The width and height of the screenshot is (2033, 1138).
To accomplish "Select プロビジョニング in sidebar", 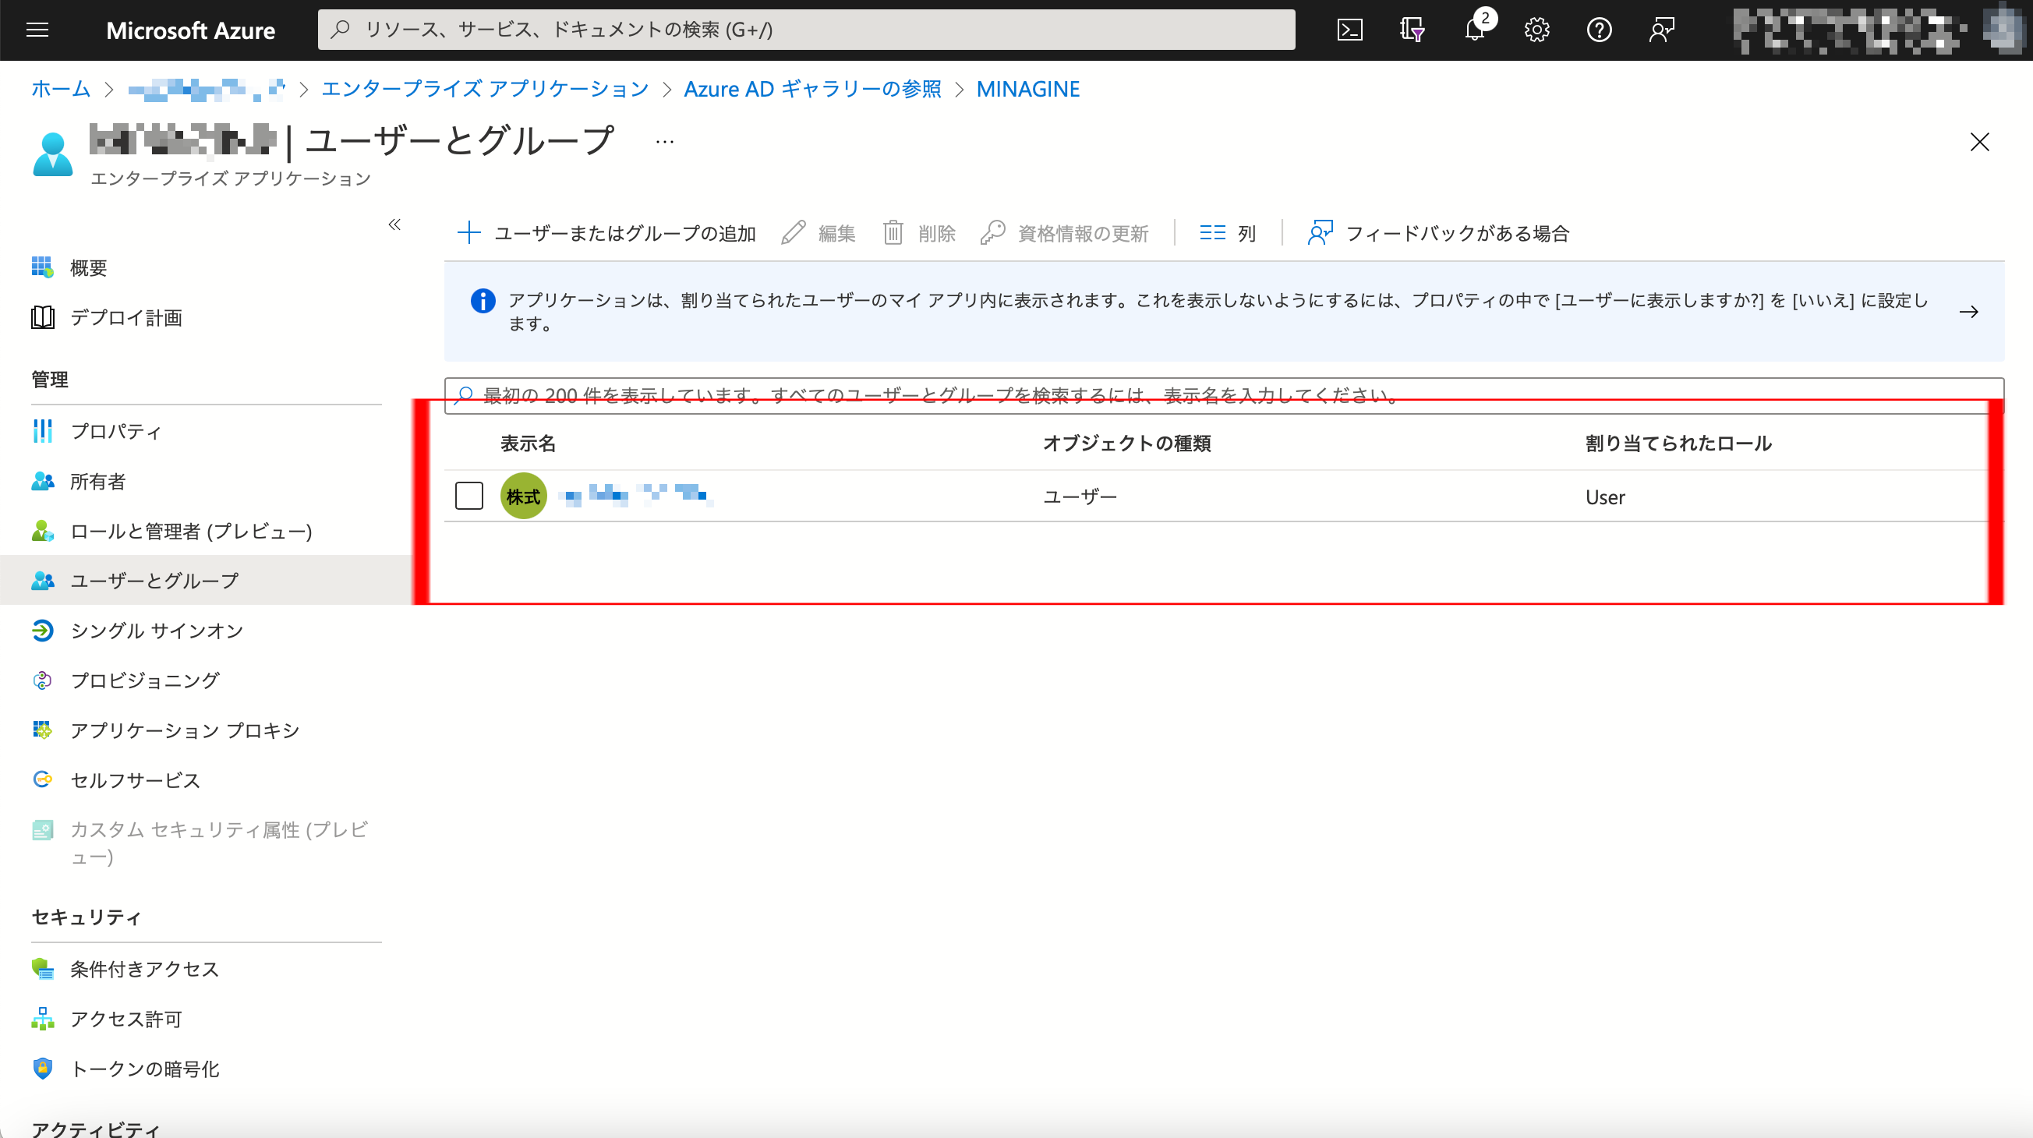I will point(144,680).
